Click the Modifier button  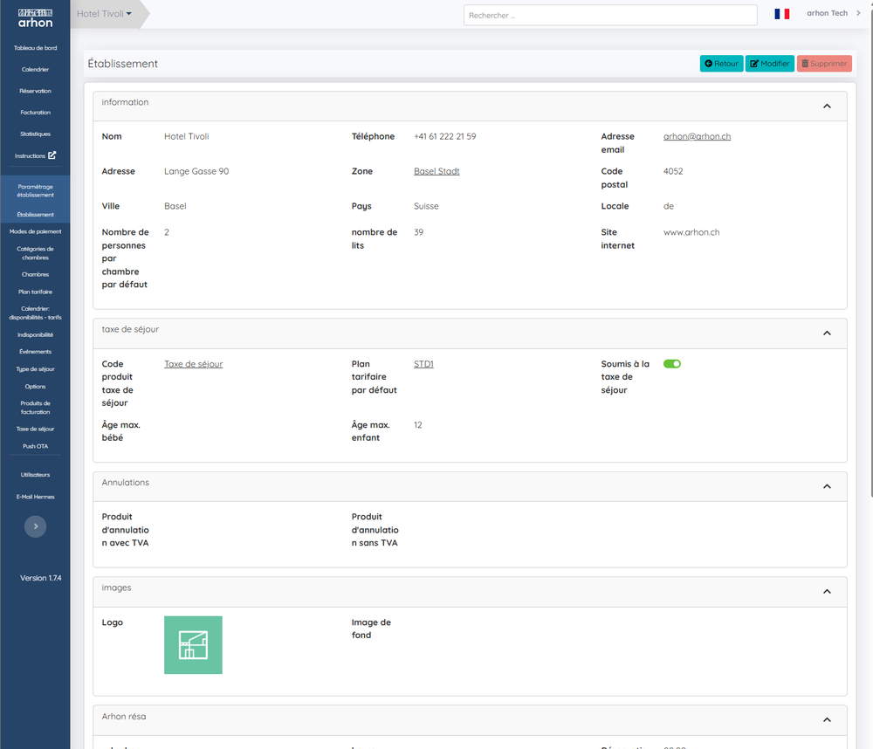(x=769, y=64)
